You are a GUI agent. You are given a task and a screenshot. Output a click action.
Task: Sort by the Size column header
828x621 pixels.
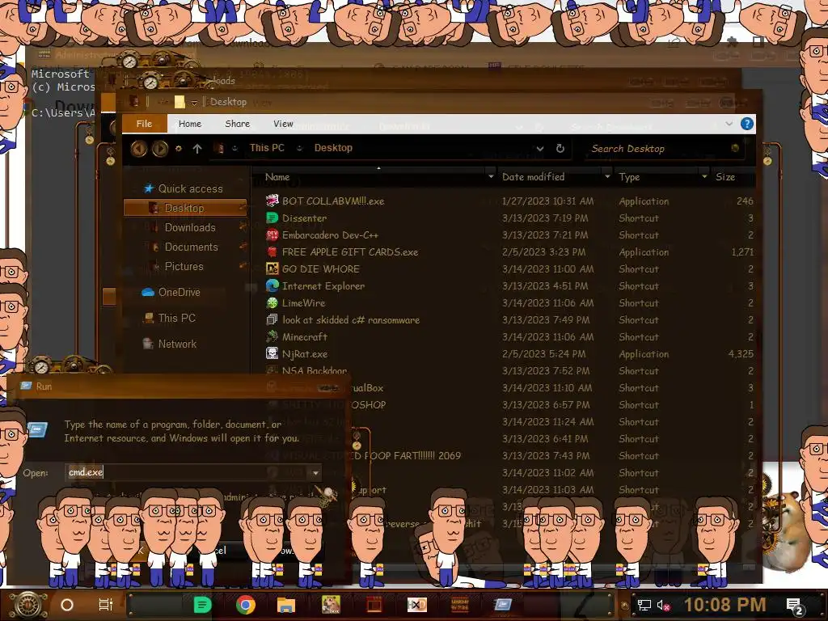click(725, 177)
